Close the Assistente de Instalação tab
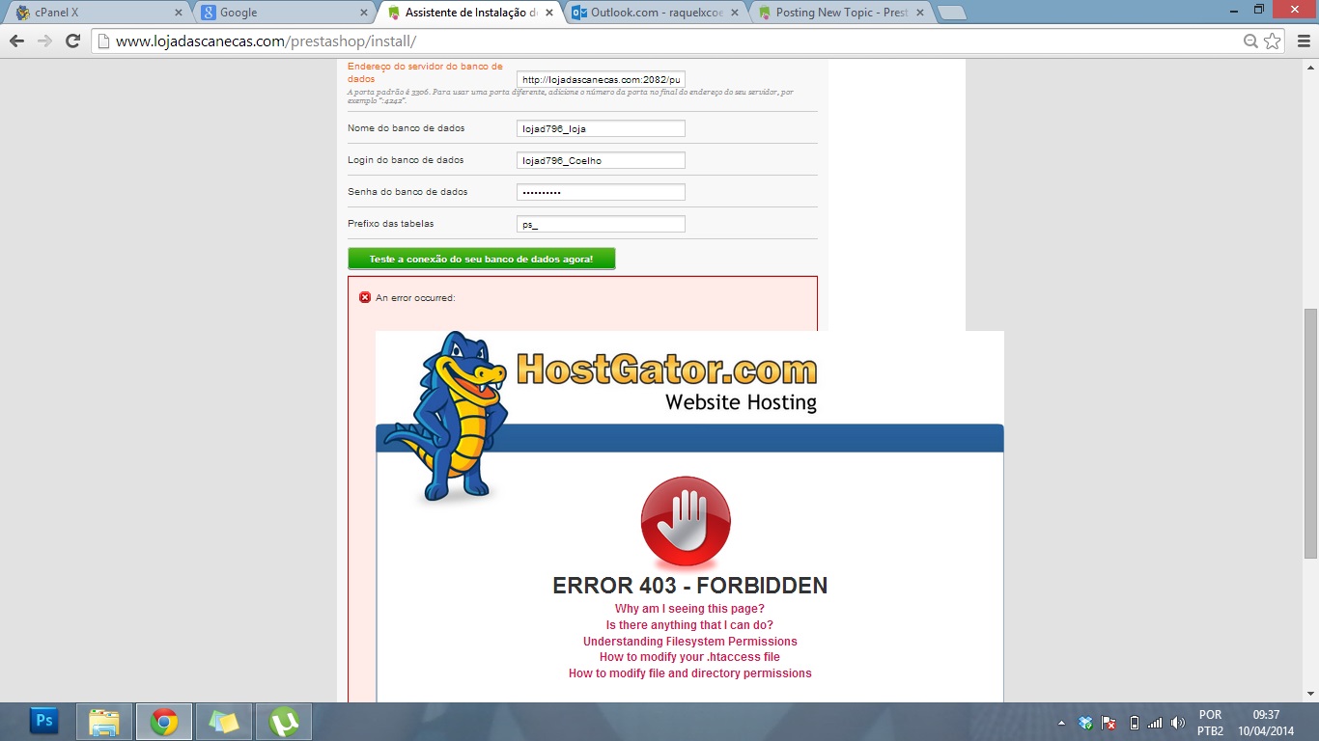Viewport: 1319px width, 741px height. click(548, 13)
